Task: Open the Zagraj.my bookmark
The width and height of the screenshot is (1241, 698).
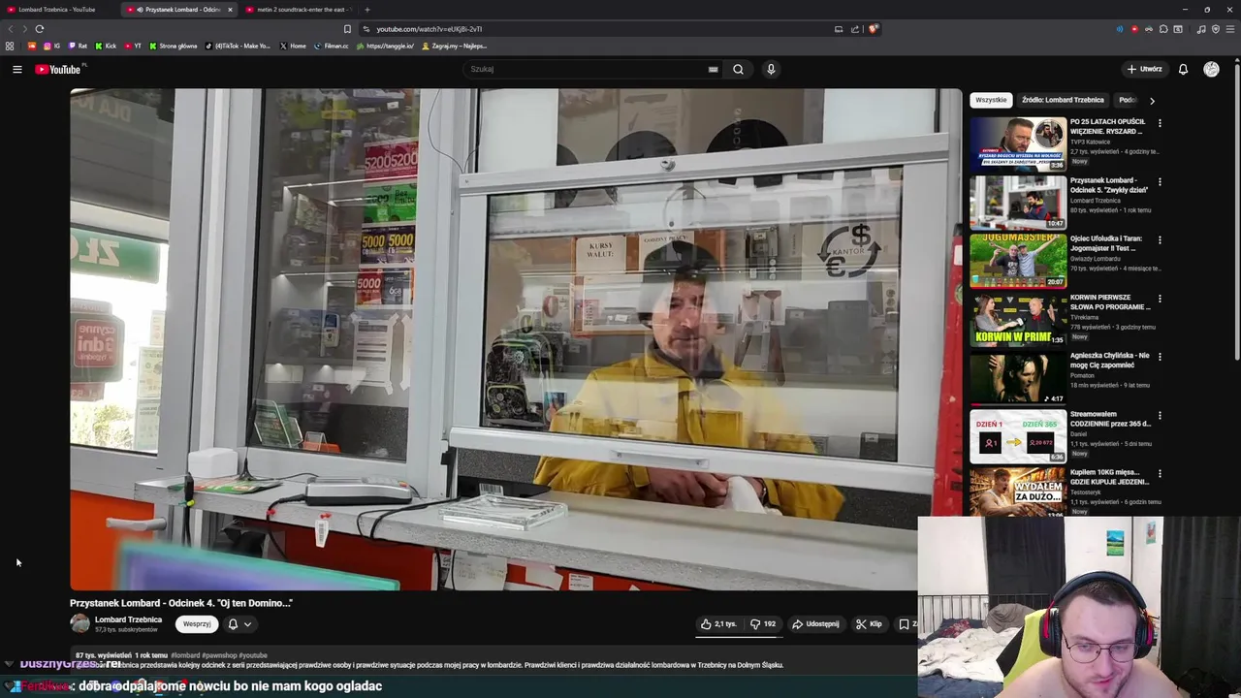Action: coord(454,46)
